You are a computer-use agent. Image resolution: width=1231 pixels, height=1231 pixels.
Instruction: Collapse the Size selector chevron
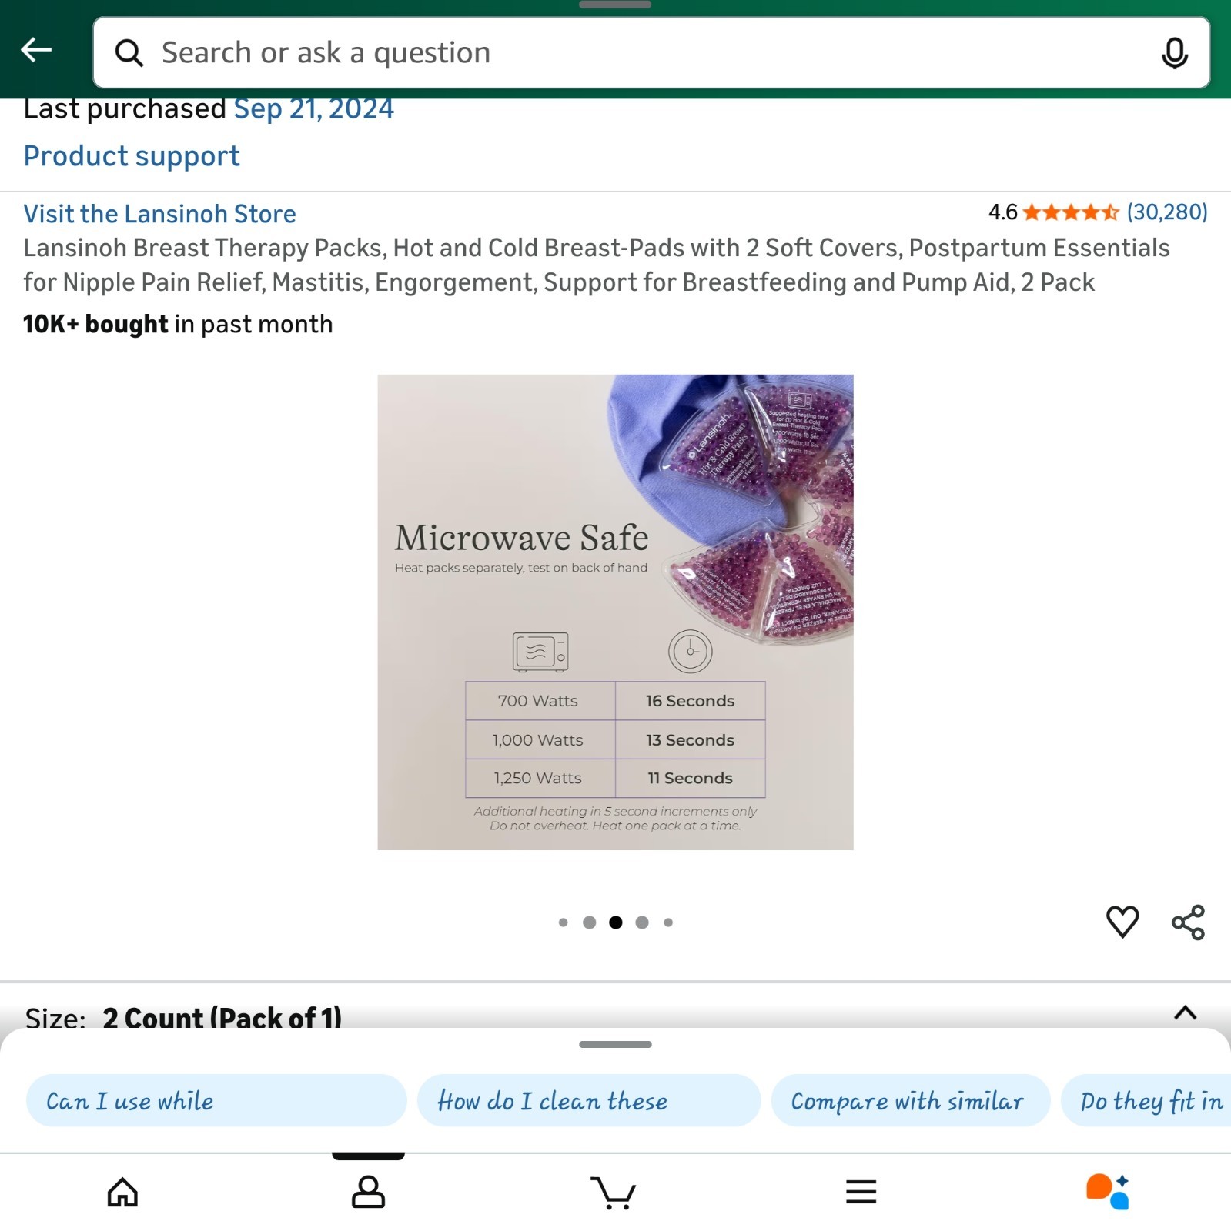pyautogui.click(x=1185, y=1013)
